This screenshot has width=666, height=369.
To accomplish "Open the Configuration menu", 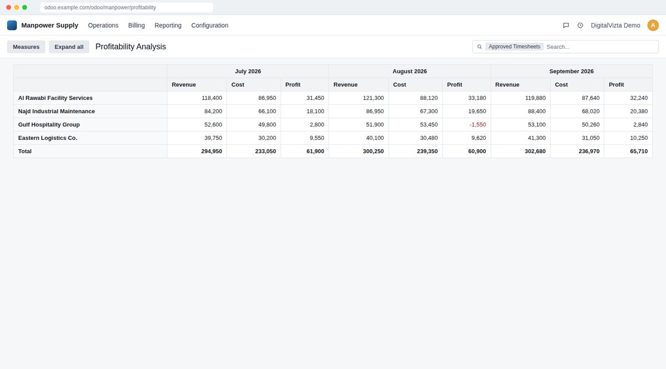I will (210, 25).
